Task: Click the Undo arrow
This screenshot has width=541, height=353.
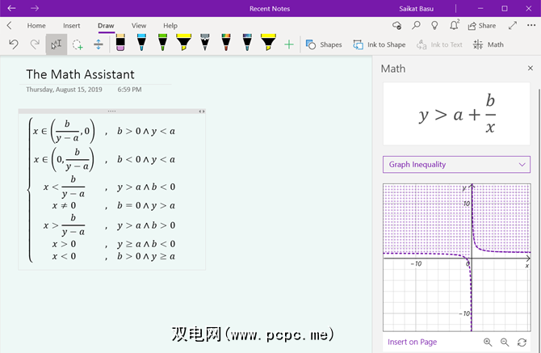Action: (x=14, y=44)
